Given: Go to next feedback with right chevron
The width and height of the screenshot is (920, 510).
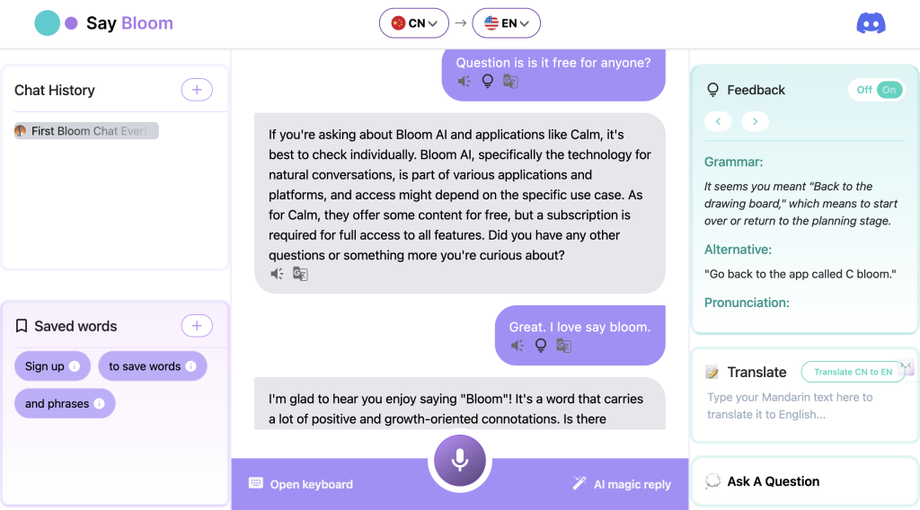Looking at the screenshot, I should tap(755, 121).
